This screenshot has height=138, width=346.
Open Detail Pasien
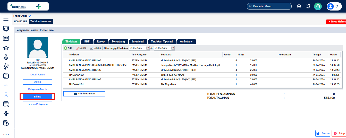[x=38, y=75]
